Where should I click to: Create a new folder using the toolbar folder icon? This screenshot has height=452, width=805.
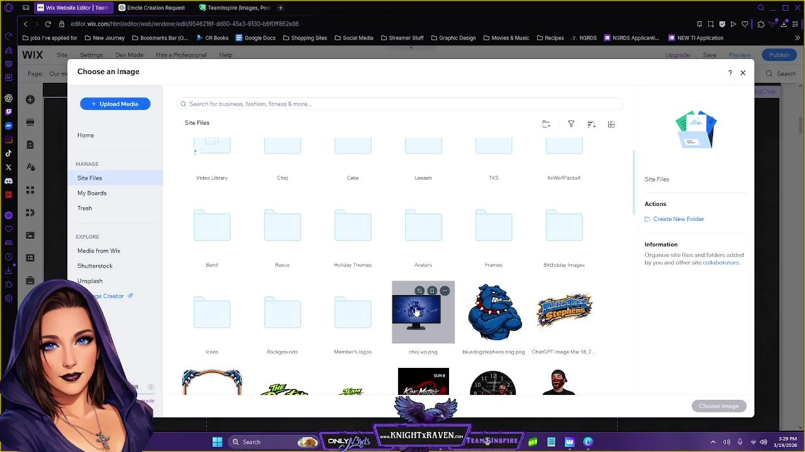[546, 124]
